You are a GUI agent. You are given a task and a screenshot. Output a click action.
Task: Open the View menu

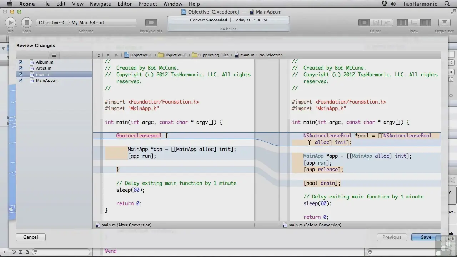point(77,4)
